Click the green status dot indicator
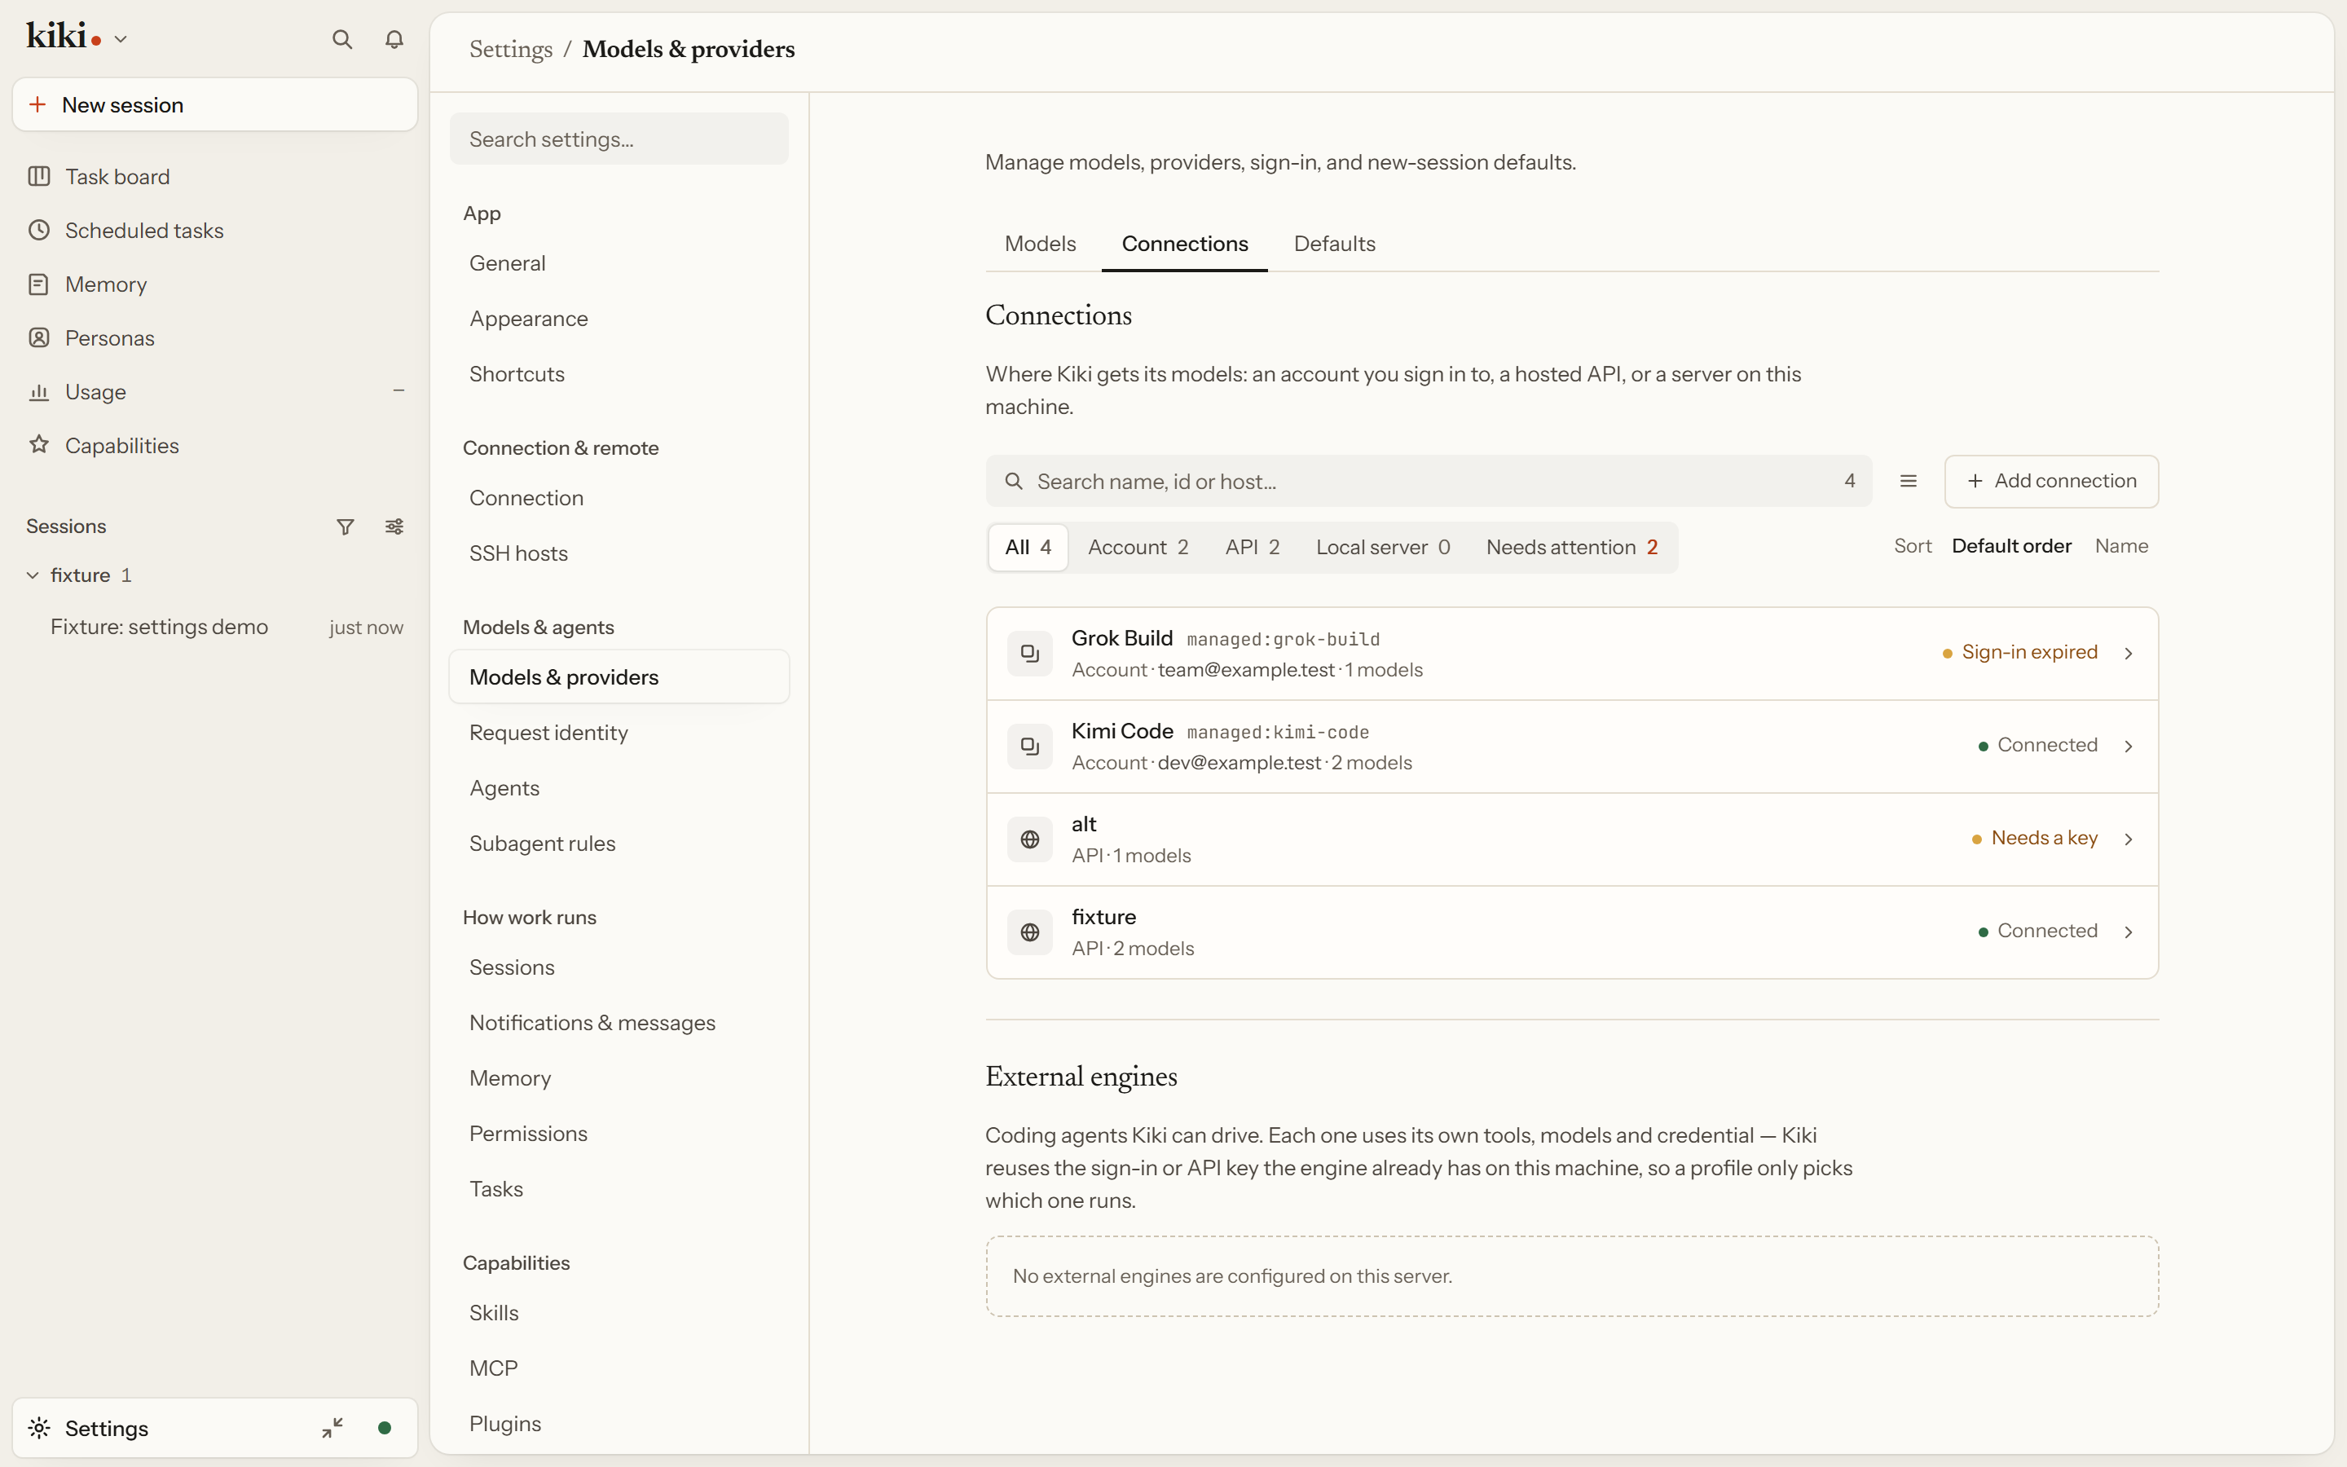2347x1467 pixels. (385, 1427)
